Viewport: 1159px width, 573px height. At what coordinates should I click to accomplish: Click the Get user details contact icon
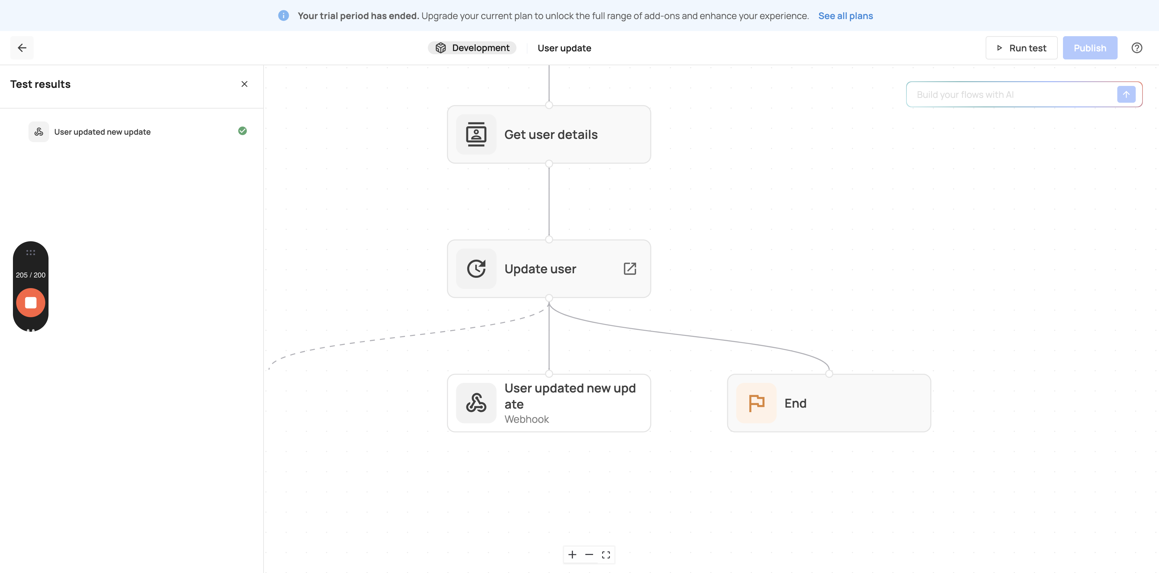(476, 134)
